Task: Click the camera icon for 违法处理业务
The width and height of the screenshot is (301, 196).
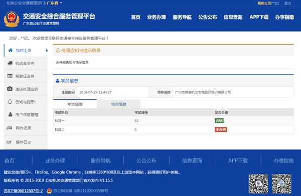Action: (10, 89)
